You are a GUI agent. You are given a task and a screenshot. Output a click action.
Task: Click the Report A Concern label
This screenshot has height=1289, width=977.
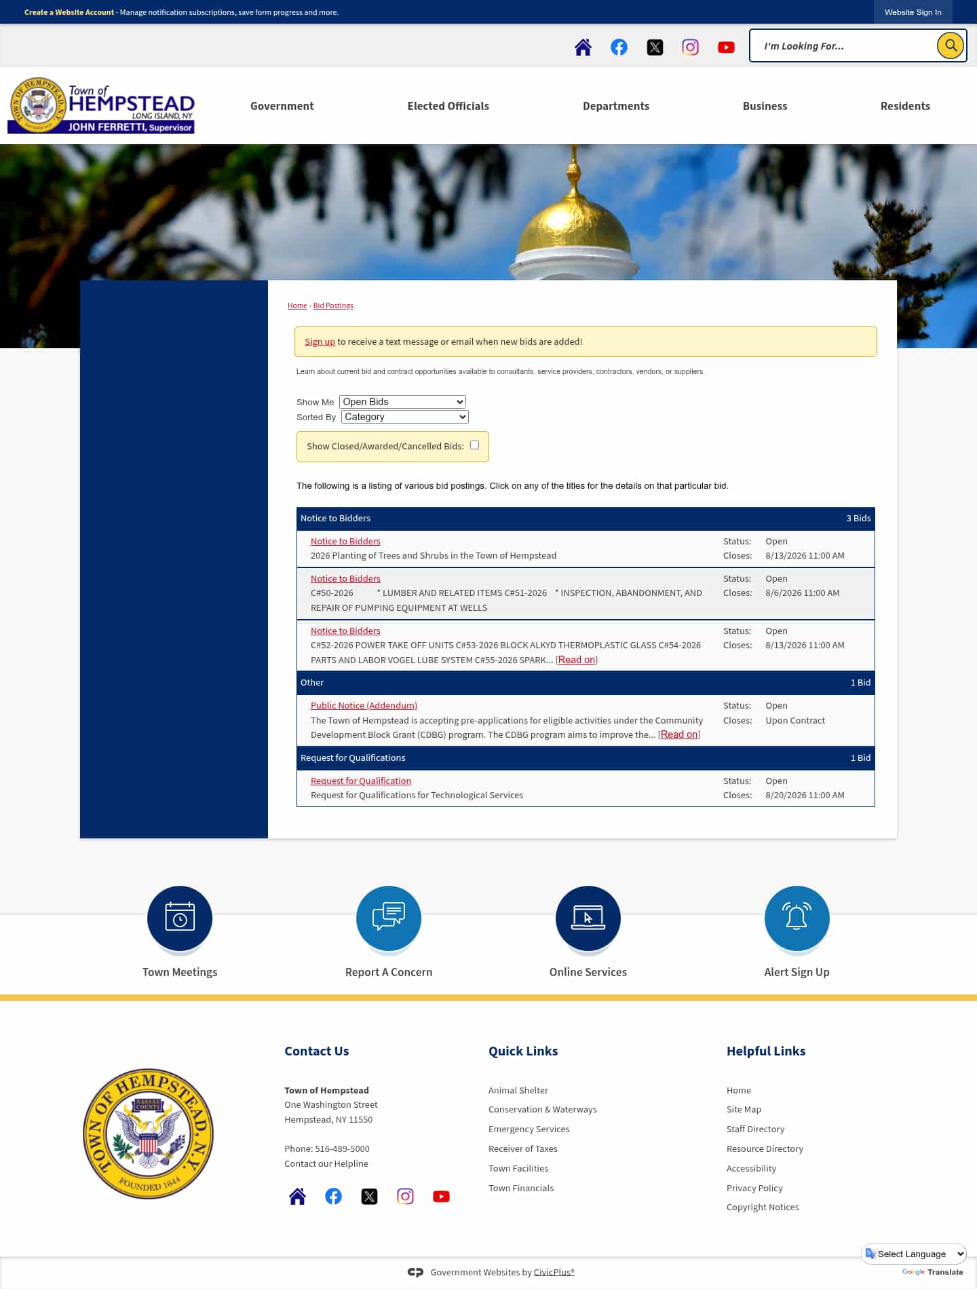pyautogui.click(x=389, y=972)
